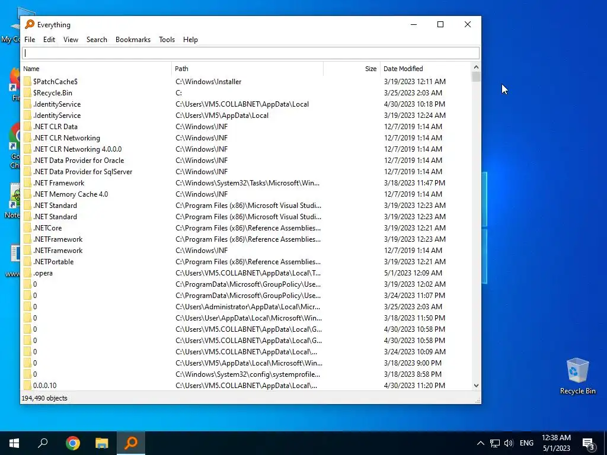Viewport: 607px width, 455px height.
Task: Select .NETFramework located in C:\Windows\INF
Action: pyautogui.click(x=57, y=251)
